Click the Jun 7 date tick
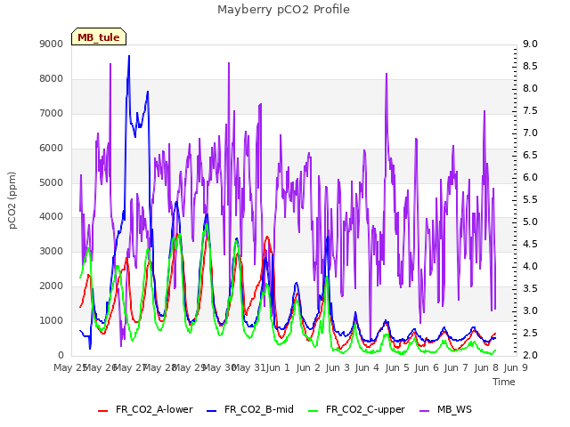570x427 pixels. pyautogui.click(x=456, y=367)
